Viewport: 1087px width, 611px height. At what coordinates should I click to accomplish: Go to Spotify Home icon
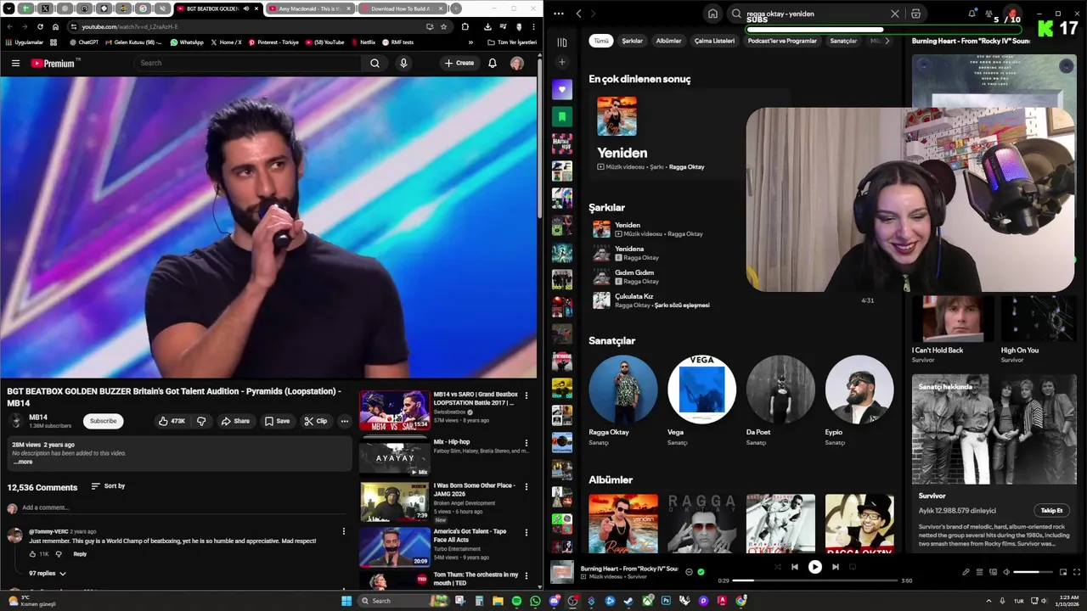[712, 14]
